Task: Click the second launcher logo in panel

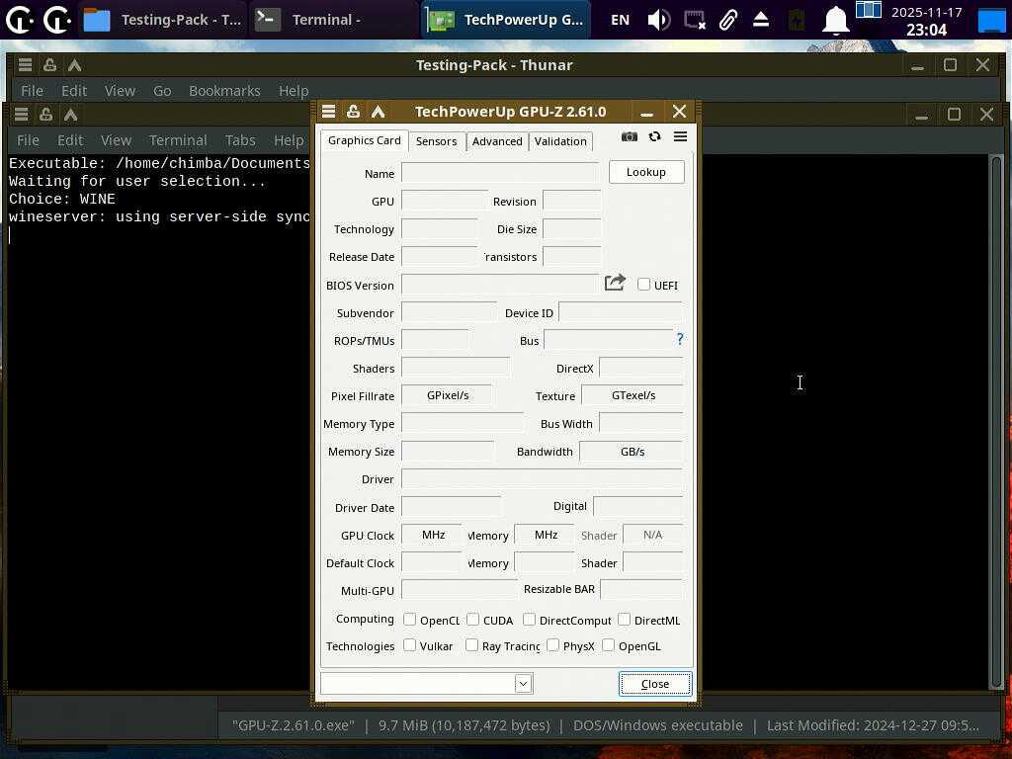Action: click(56, 20)
